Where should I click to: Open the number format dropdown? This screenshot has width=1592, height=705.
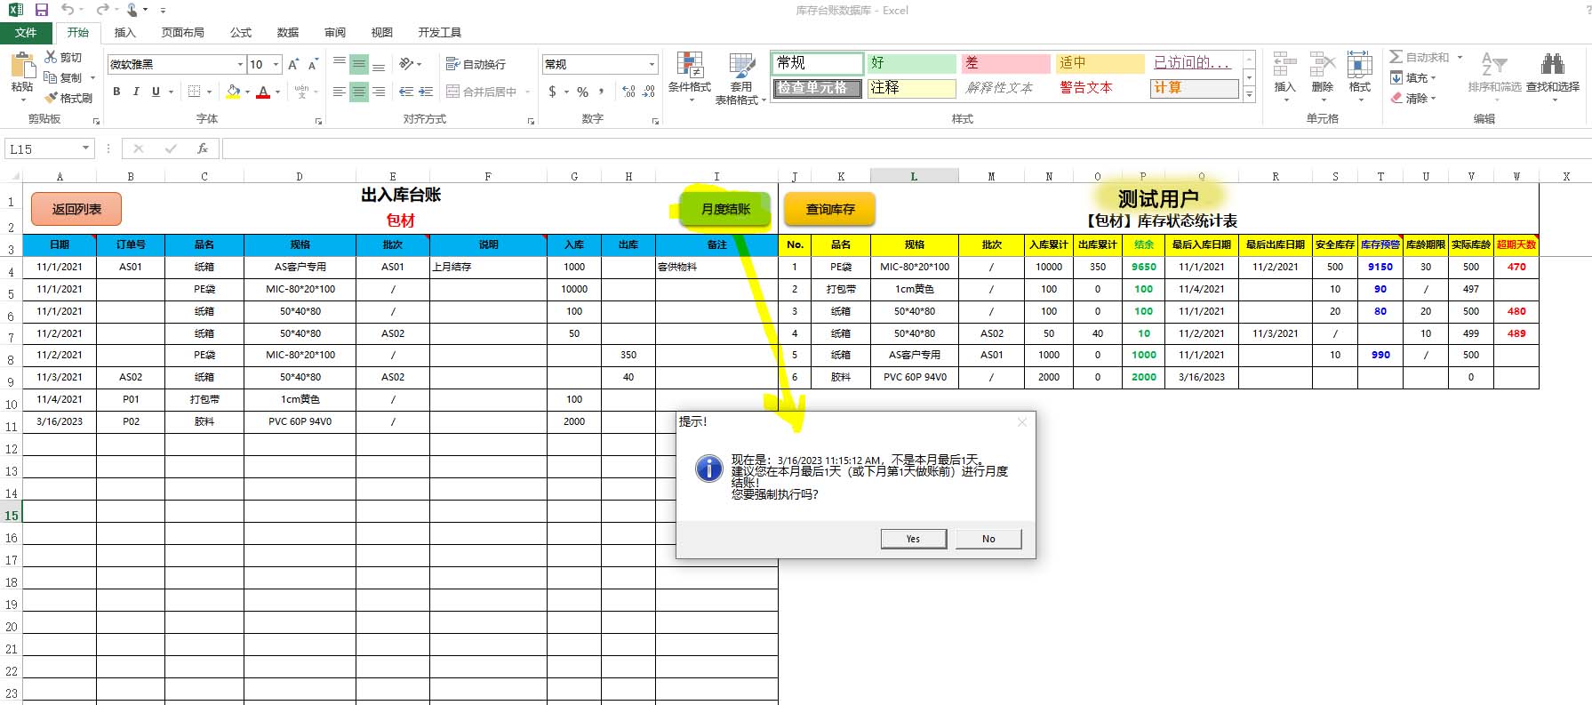pos(652,64)
